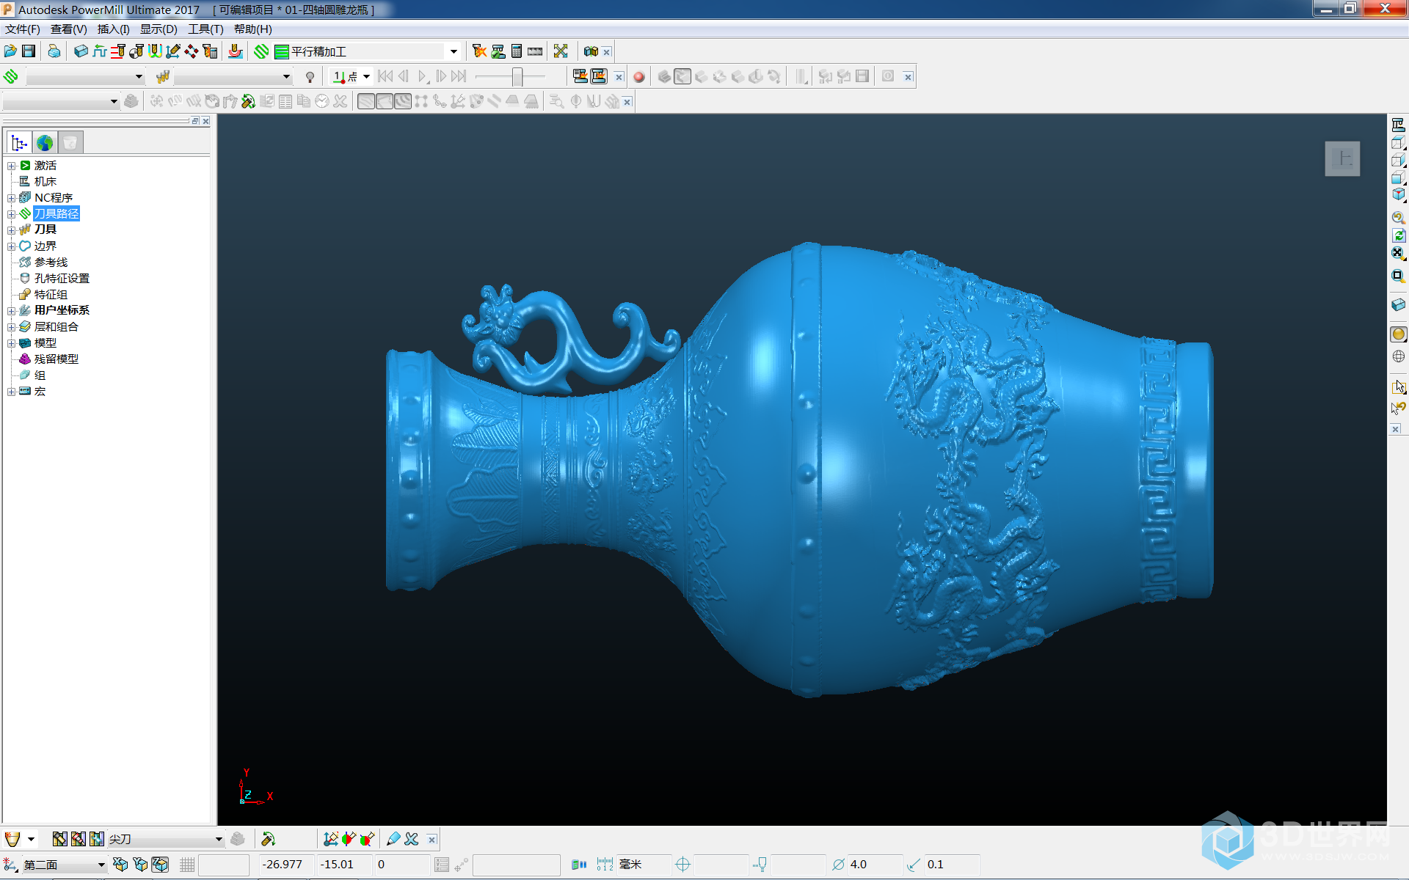The width and height of the screenshot is (1409, 880).
Task: Open the 文件(F) menu
Action: pos(23,29)
